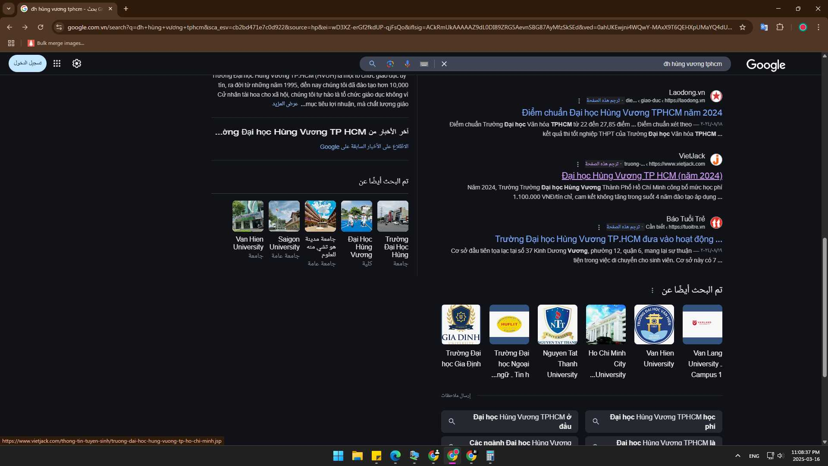Open Đại học Hùng Vương TP HCM (năm 2024) link
This screenshot has width=828, height=466.
642,176
